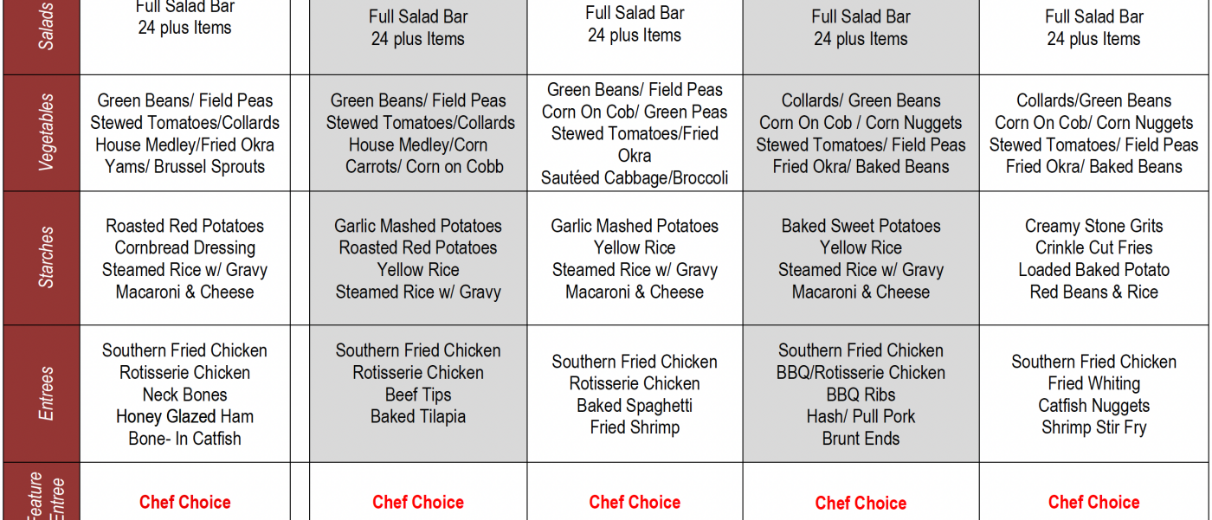1212x520 pixels.
Task: Click the Red Beans & Rice text
Action: click(1093, 292)
